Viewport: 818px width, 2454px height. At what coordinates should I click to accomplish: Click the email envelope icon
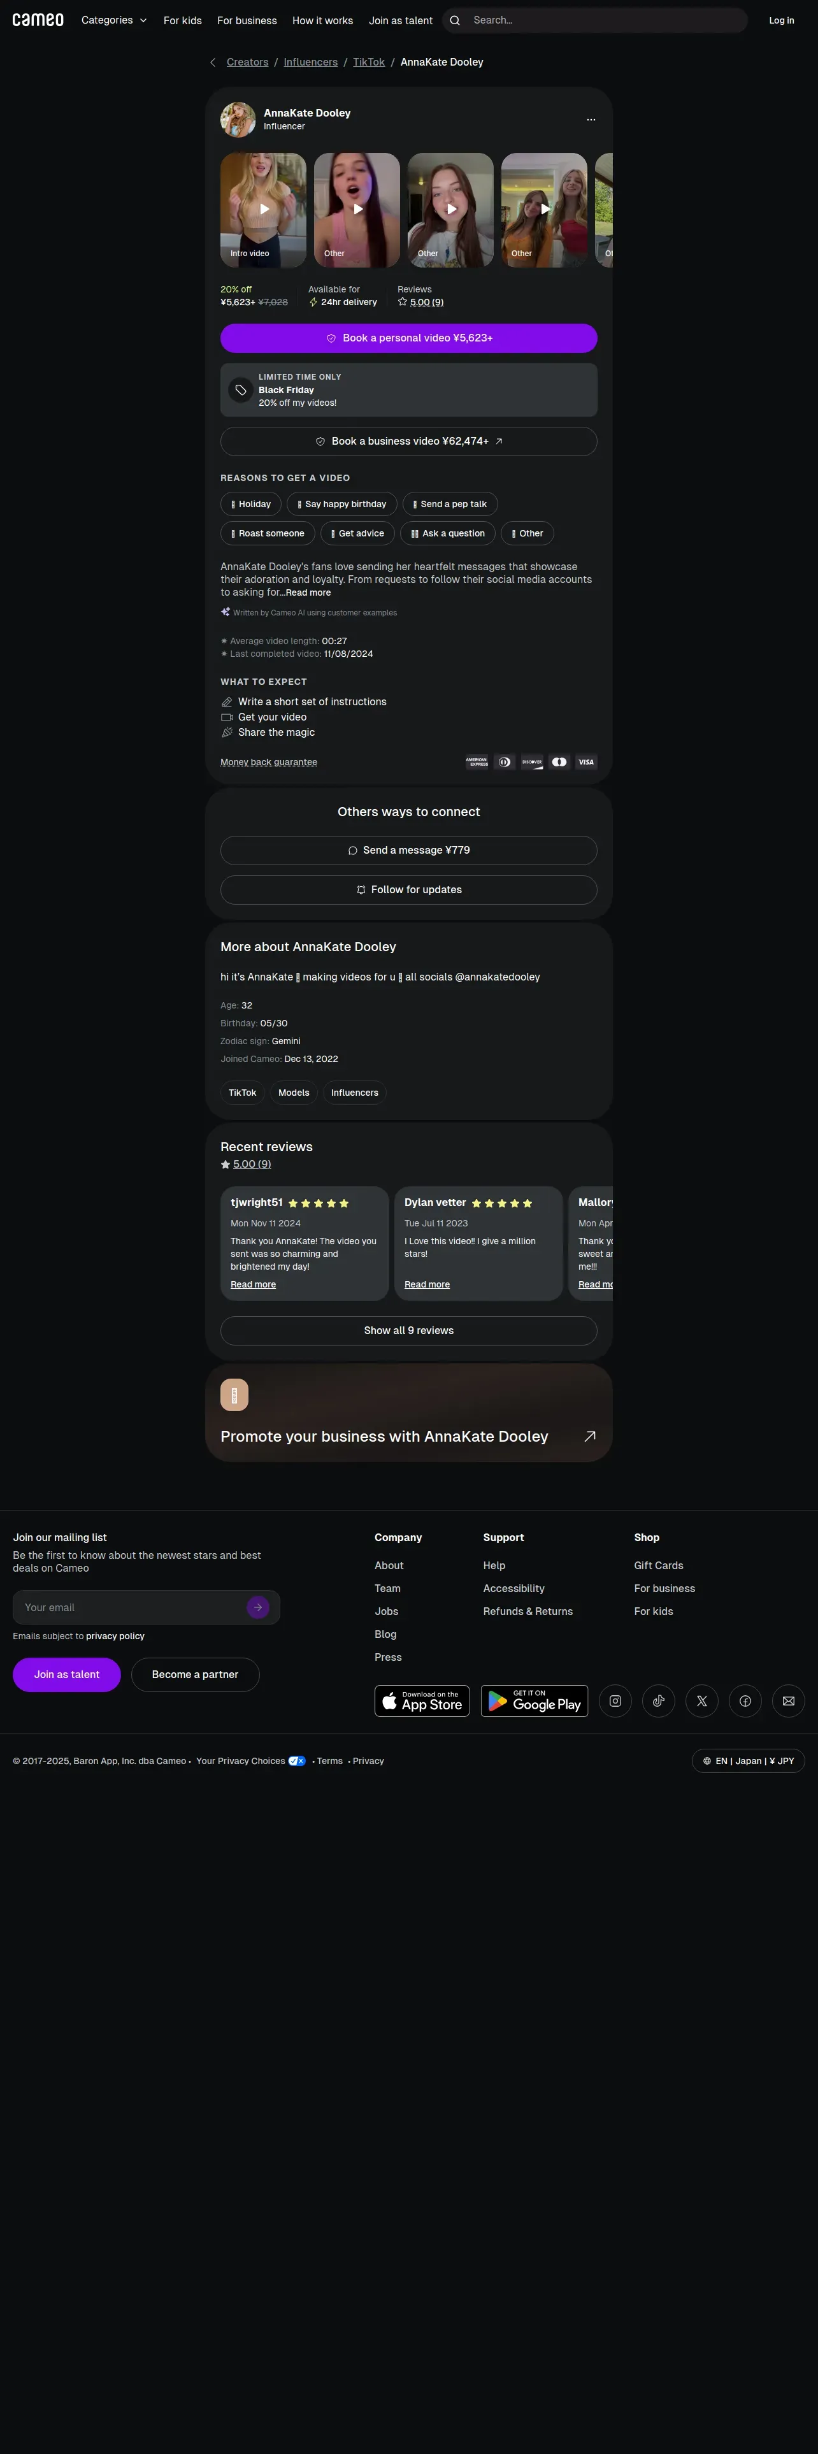[789, 1700]
